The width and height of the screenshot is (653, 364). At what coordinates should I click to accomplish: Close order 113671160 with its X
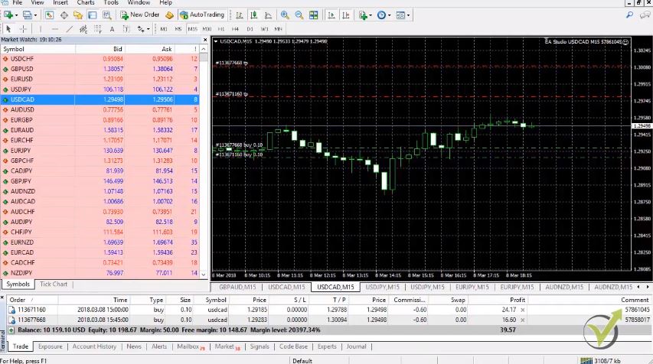(523, 310)
